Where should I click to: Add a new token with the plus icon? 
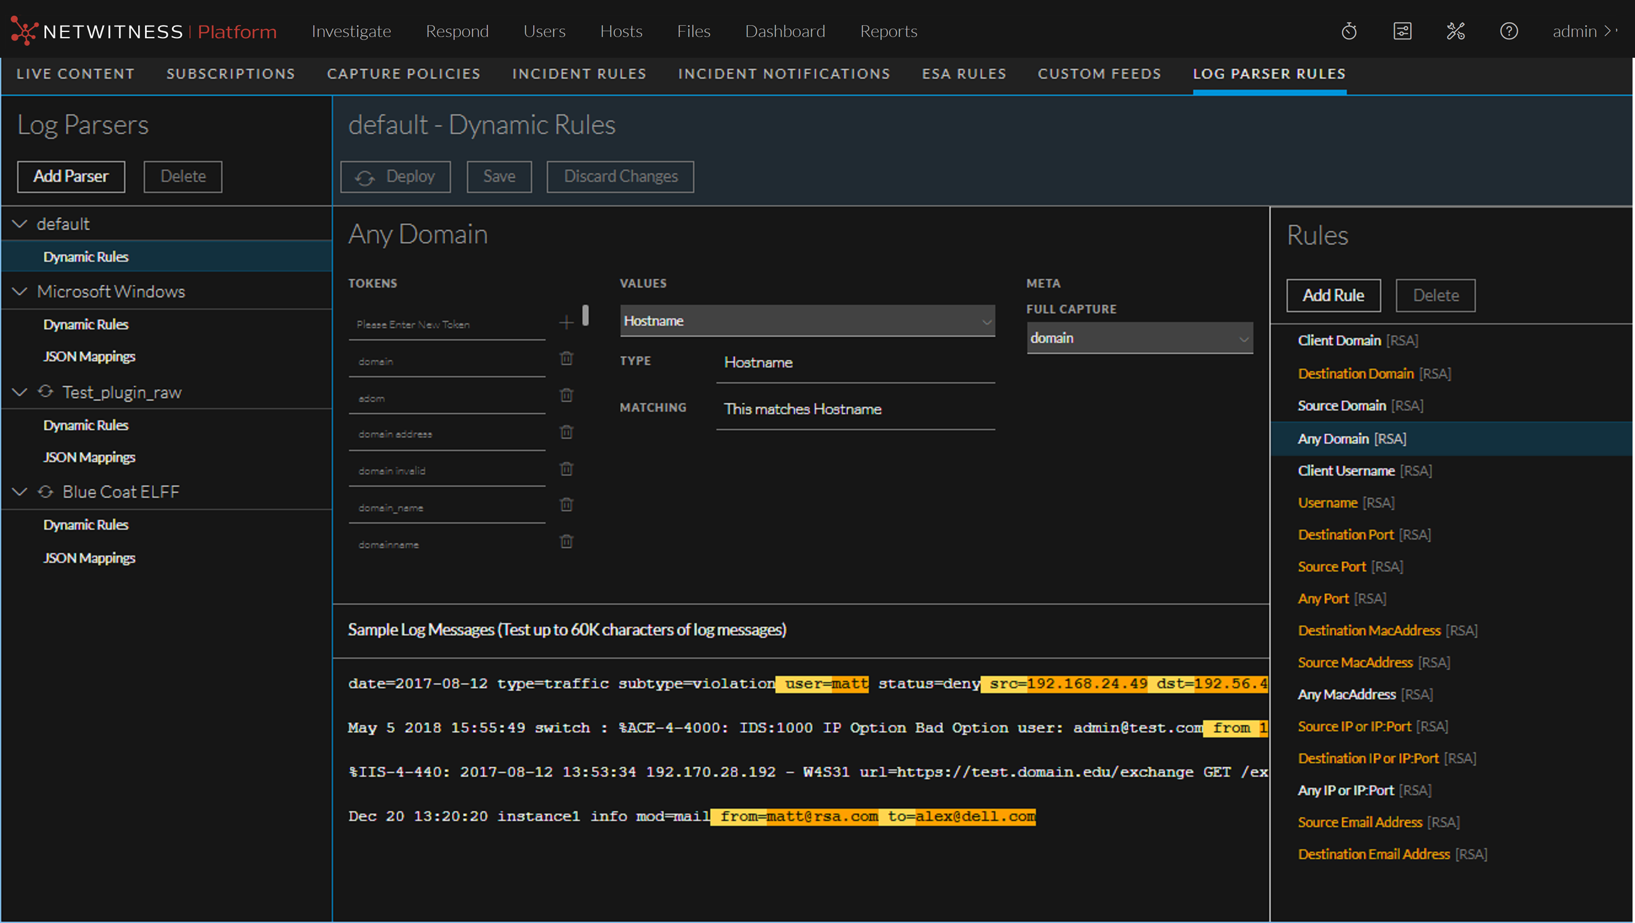(x=566, y=323)
